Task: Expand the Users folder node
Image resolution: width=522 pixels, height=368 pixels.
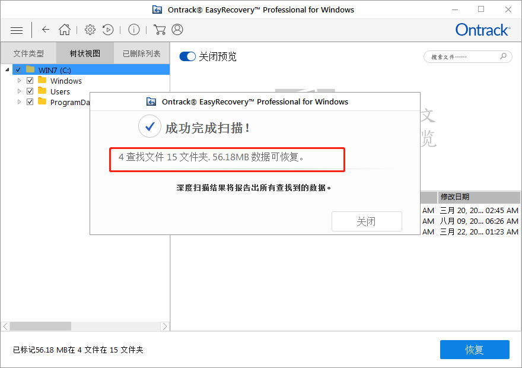Action: [18, 91]
